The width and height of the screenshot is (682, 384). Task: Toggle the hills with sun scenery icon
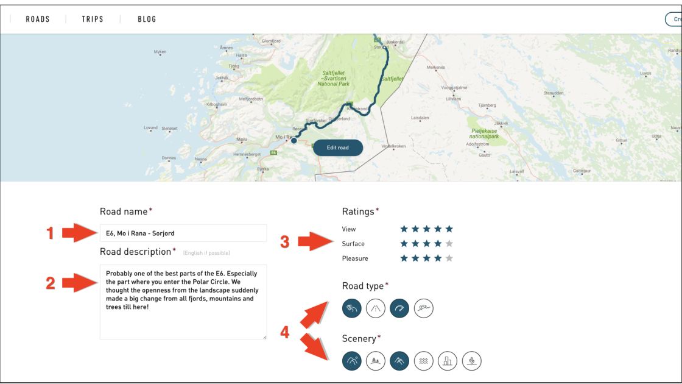(x=351, y=361)
